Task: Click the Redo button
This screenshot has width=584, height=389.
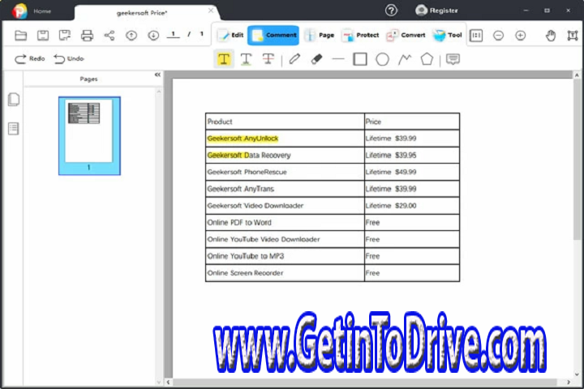Action: coord(29,59)
